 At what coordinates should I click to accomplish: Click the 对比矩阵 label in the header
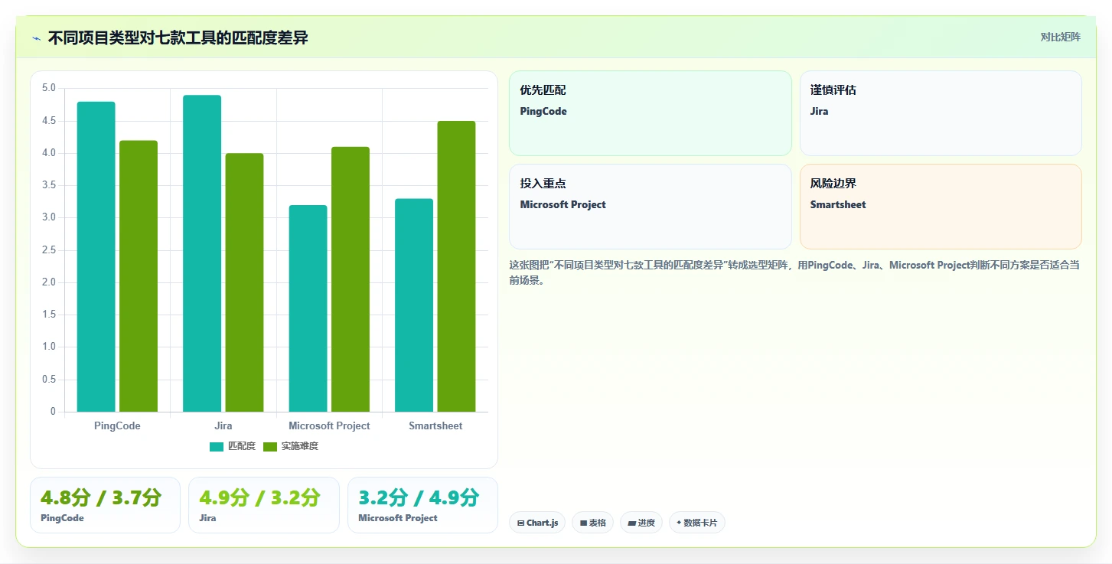pos(1060,37)
